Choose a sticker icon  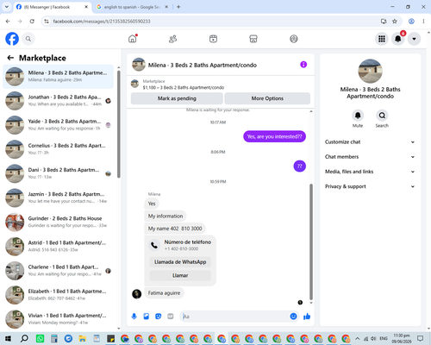pyautogui.click(x=159, y=317)
